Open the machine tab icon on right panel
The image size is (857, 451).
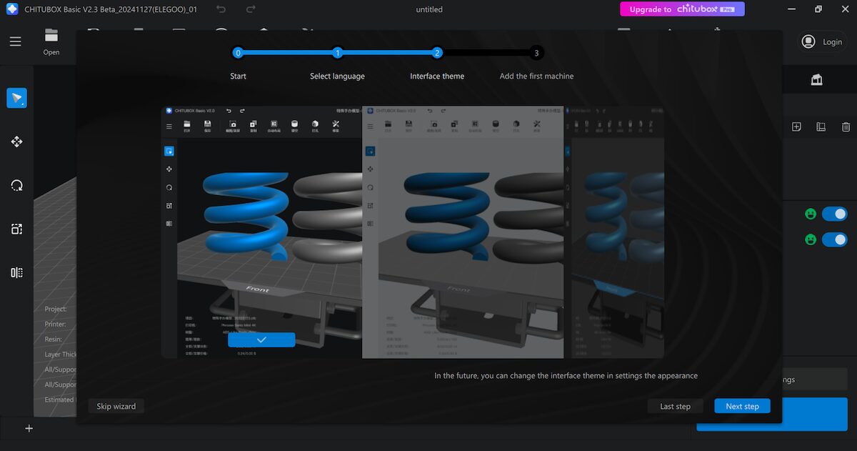(816, 80)
